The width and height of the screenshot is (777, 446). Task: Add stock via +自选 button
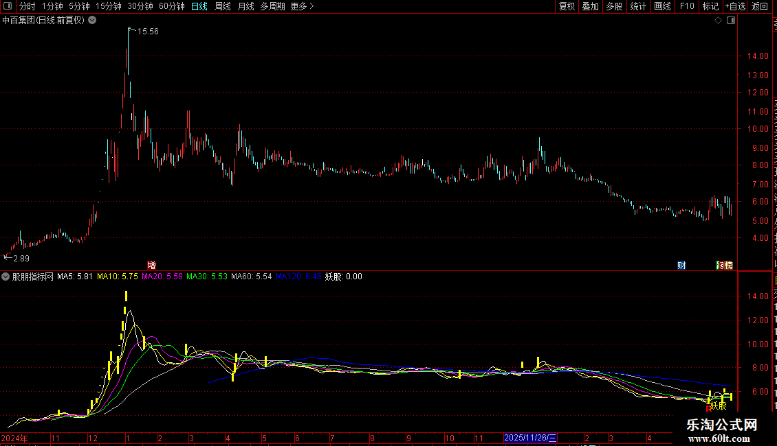click(735, 6)
